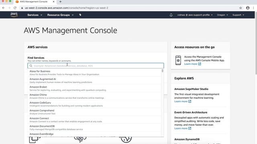Click the Explore AWS heading

point(184,78)
